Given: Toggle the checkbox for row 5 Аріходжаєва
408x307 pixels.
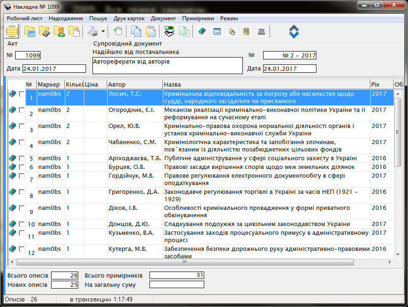Looking at the screenshot, I should pos(21,158).
